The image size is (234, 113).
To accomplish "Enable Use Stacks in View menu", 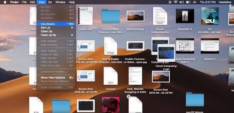I will 56,24.
